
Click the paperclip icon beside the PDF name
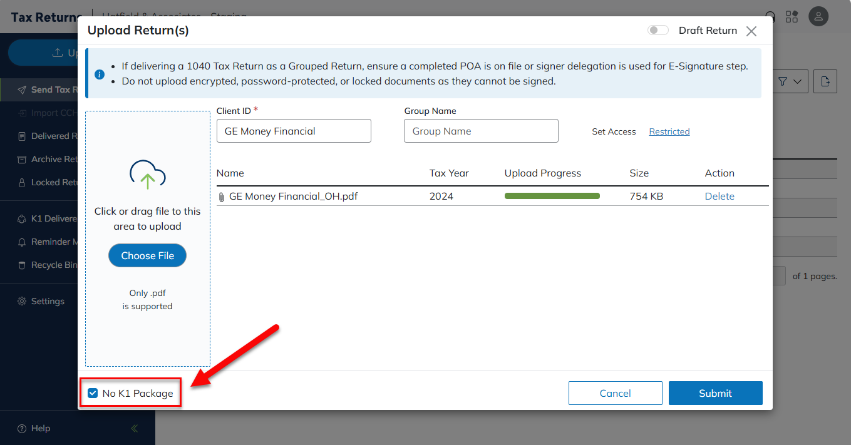[x=221, y=197]
